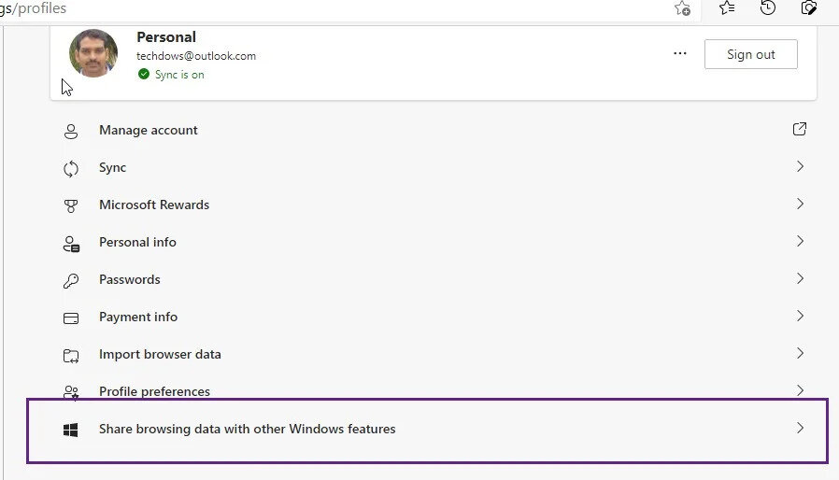Click the Passwords key icon
The height and width of the screenshot is (480, 839).
coord(71,281)
